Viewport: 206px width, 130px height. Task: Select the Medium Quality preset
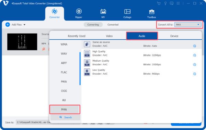pos(141,63)
